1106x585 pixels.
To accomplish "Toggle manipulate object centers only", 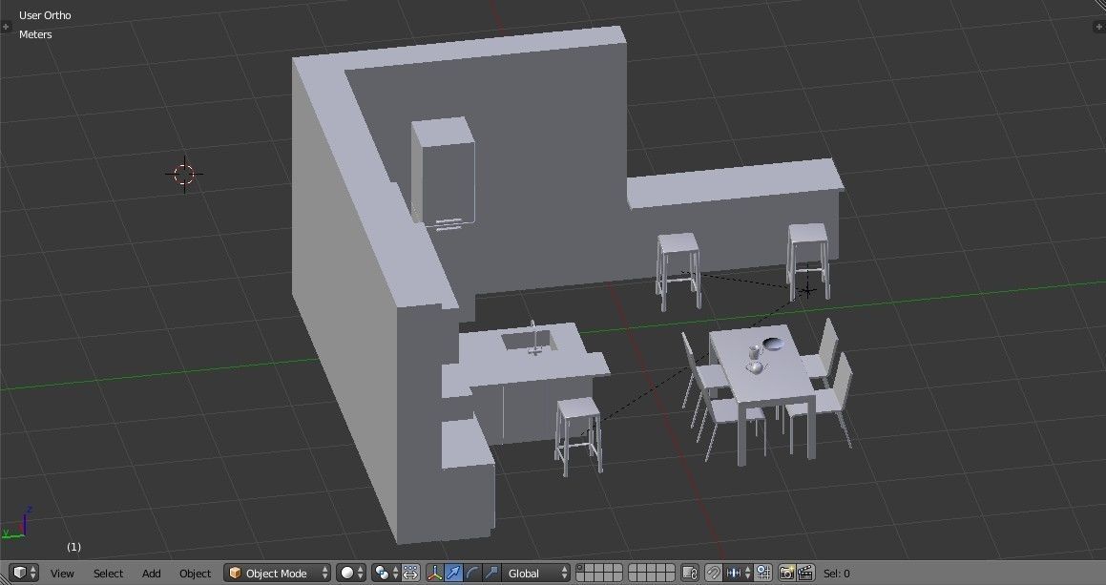I will [410, 573].
